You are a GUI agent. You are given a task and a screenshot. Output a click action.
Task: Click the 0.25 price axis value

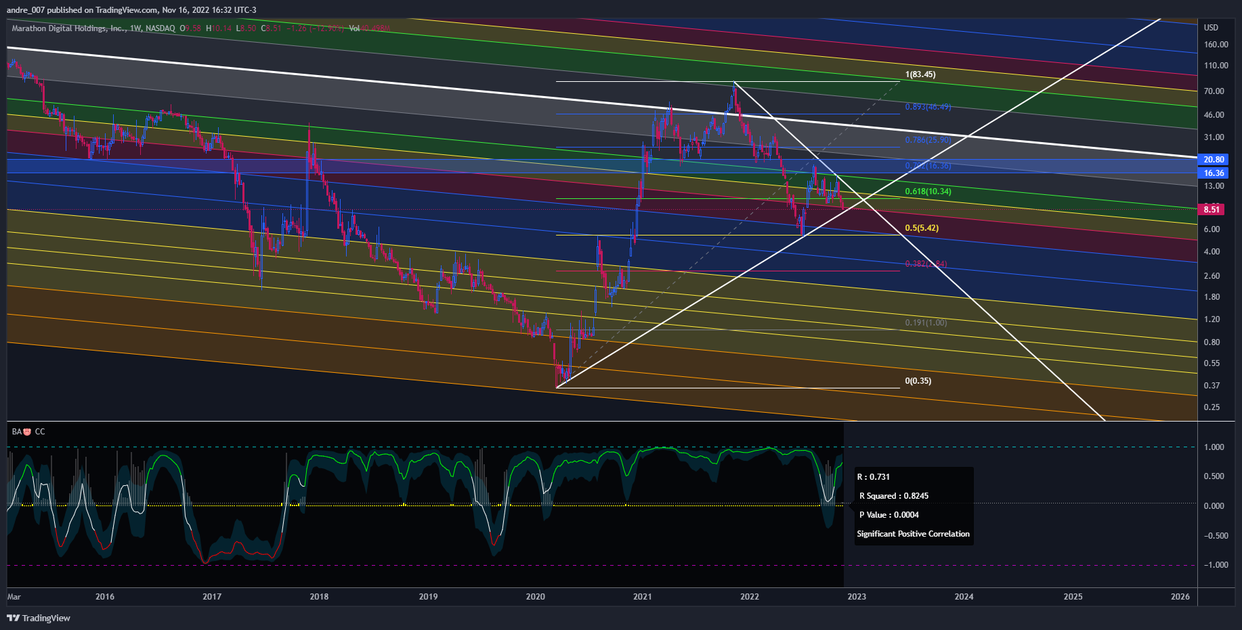coord(1212,407)
